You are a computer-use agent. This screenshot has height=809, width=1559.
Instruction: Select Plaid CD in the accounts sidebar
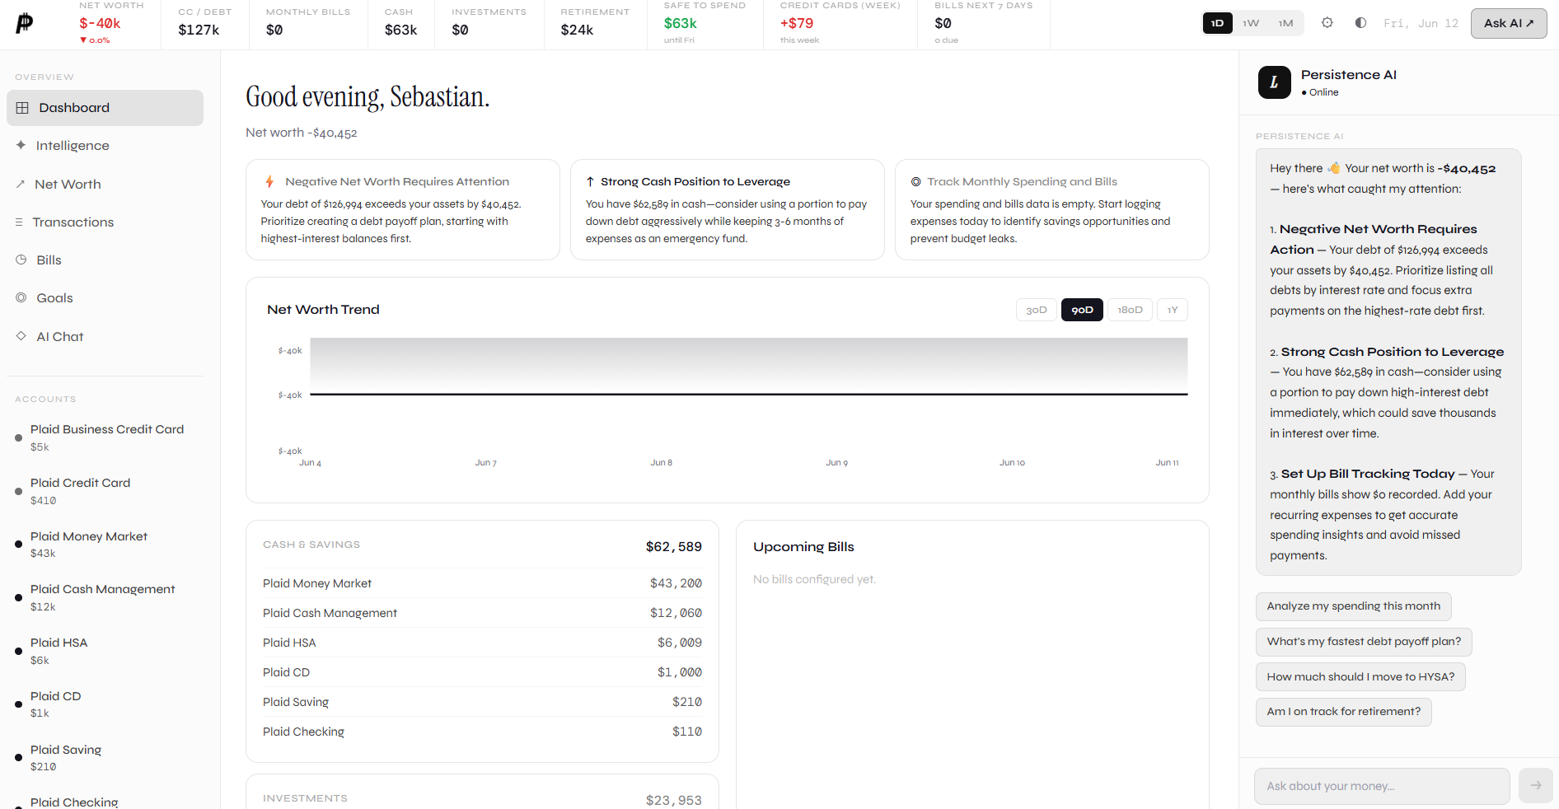click(x=105, y=704)
